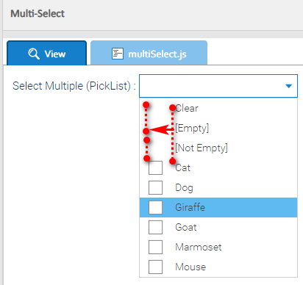Image resolution: width=303 pixels, height=285 pixels.
Task: Check the Goat checkbox
Action: (x=155, y=227)
